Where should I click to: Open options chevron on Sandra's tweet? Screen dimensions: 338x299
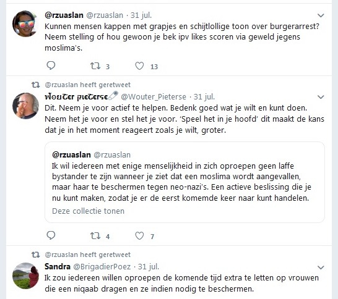click(x=321, y=267)
